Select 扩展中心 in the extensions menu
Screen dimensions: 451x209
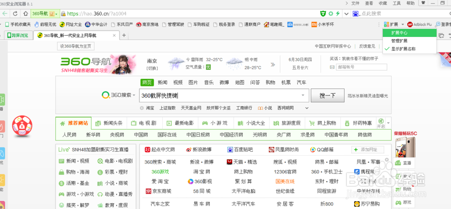410,33
